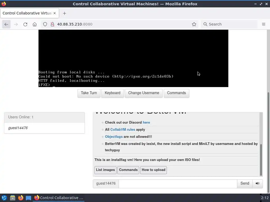Follow the Discord 'here' link
270x202 pixels.
pos(146,123)
